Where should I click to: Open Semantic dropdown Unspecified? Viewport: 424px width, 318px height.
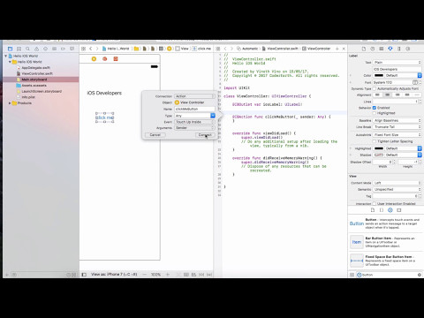click(x=397, y=189)
